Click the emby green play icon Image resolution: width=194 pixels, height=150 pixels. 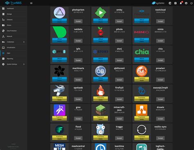101,13
